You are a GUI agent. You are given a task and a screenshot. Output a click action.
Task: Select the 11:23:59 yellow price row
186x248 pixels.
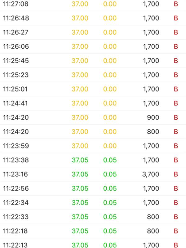point(93,146)
